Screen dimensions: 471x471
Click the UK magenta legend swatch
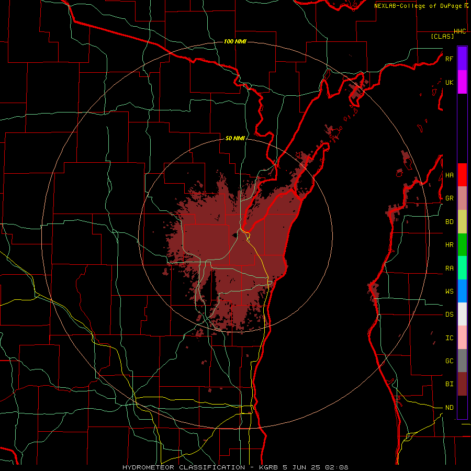(x=462, y=82)
